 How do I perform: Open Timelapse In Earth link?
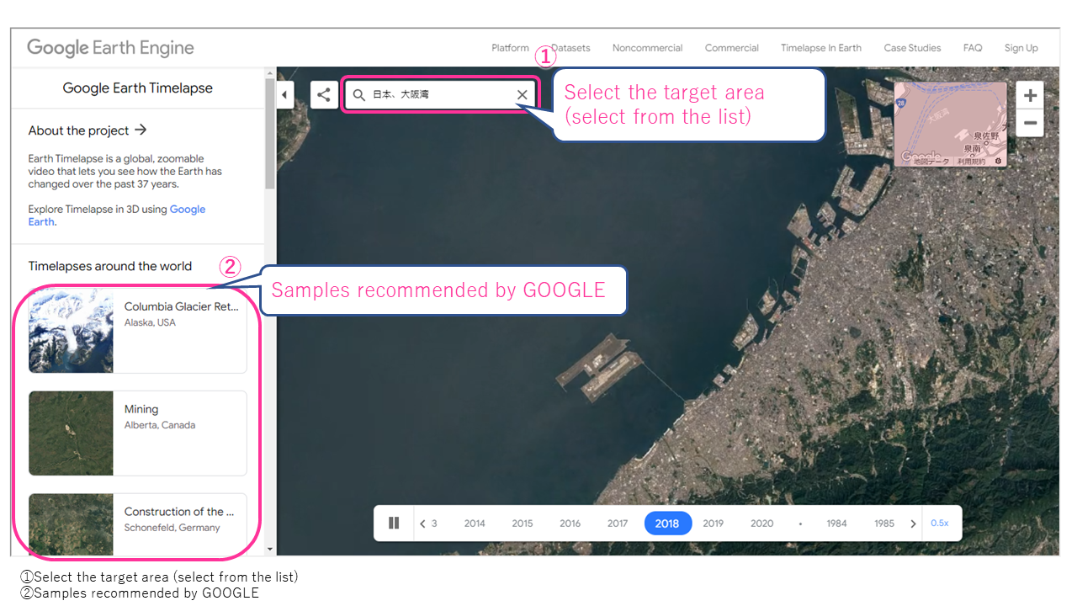(x=821, y=48)
